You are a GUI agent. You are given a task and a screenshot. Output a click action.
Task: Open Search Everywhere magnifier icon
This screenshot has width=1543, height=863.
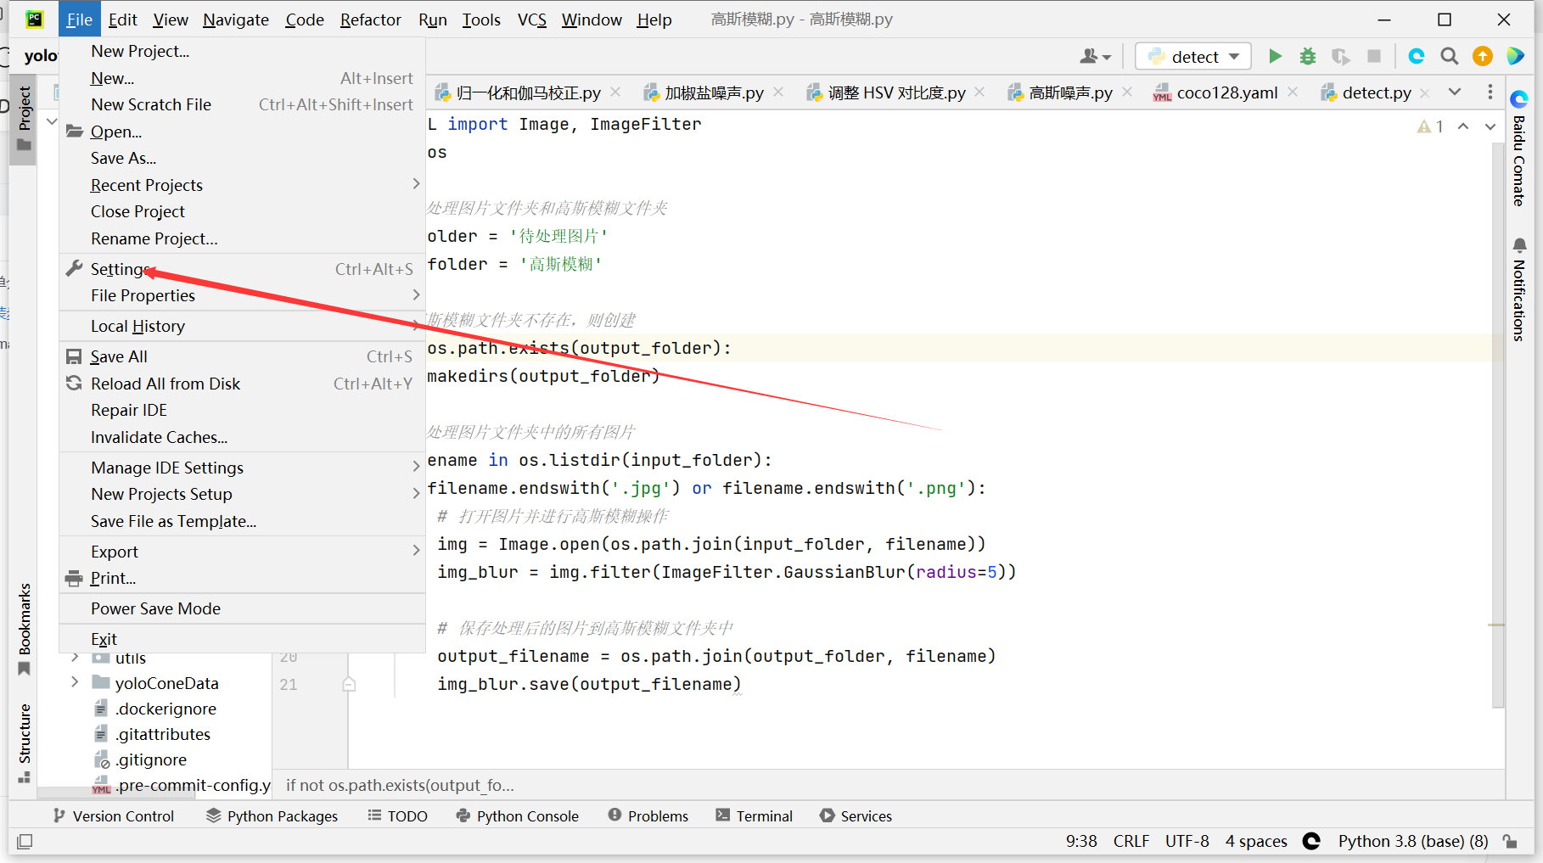point(1450,56)
